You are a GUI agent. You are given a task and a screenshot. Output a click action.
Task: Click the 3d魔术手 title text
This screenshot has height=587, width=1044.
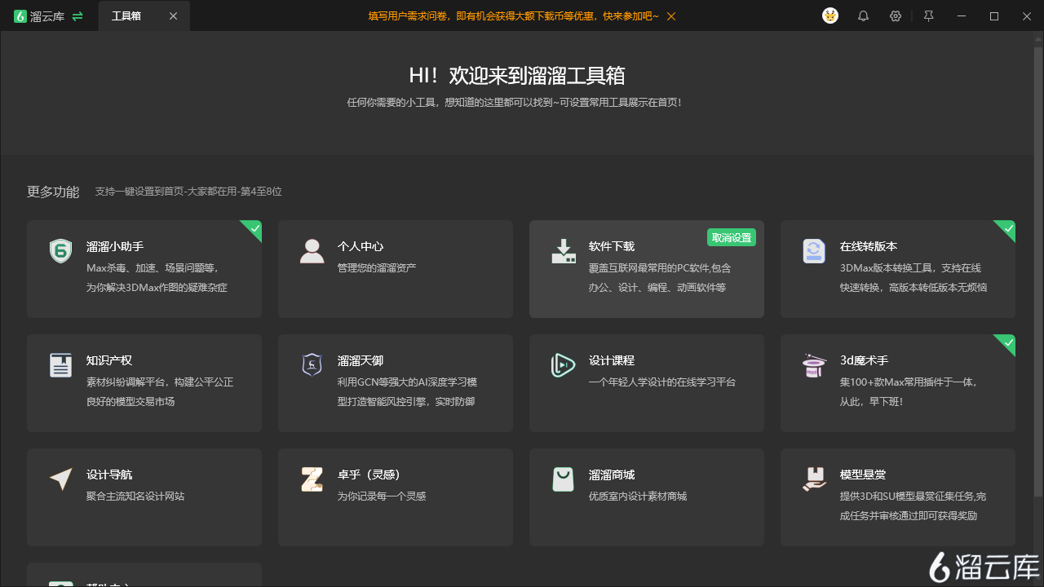865,360
